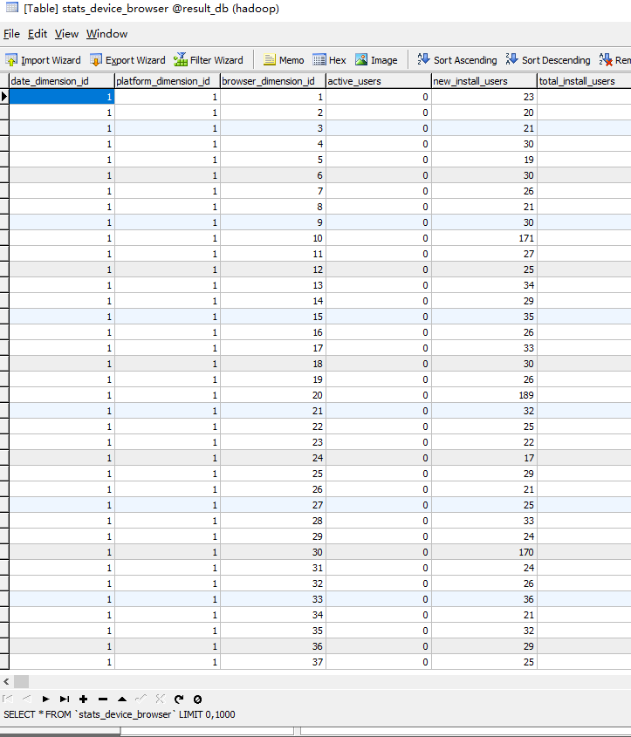This screenshot has height=737, width=631.
Task: Click the horizontal scrollbar left arrow
Action: click(x=6, y=681)
